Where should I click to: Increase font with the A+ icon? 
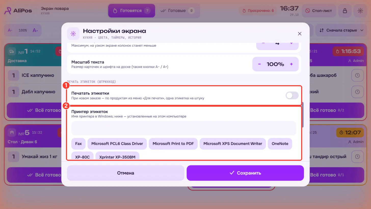click(x=35, y=30)
